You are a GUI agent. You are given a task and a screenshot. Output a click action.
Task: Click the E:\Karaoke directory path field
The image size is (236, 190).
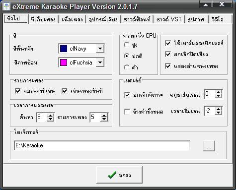pyautogui.click(x=102, y=145)
